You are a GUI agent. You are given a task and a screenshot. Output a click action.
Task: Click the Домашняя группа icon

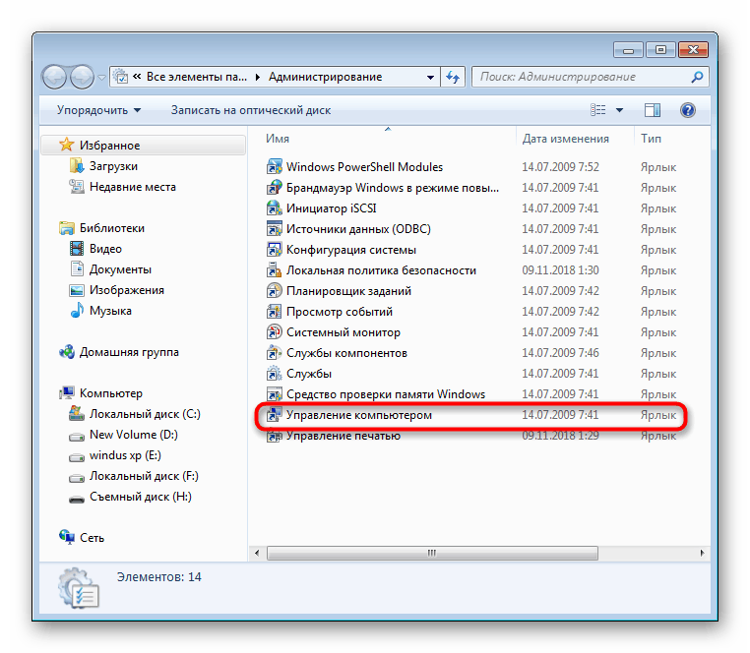click(67, 352)
